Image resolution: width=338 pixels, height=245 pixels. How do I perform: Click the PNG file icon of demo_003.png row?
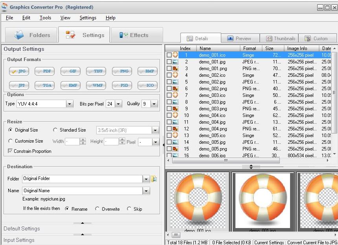pos(175,108)
